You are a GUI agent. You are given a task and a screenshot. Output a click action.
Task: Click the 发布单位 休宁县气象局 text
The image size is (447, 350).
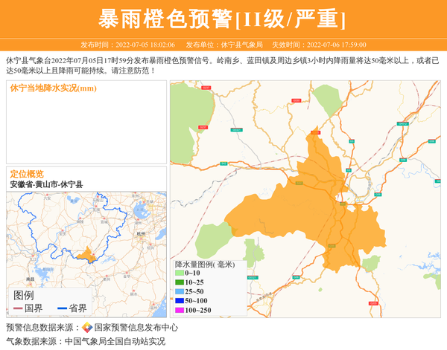(x=224, y=45)
